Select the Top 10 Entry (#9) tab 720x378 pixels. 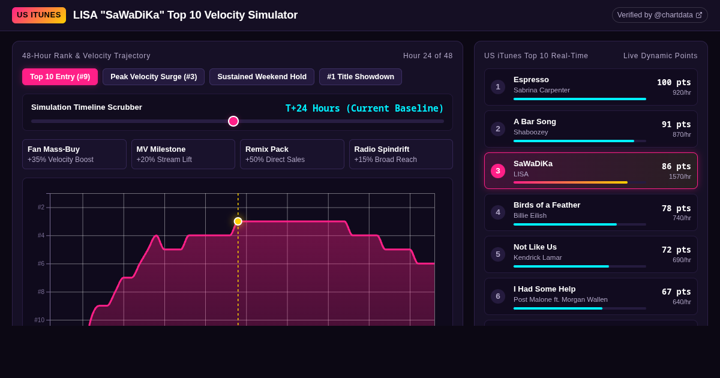pyautogui.click(x=60, y=77)
